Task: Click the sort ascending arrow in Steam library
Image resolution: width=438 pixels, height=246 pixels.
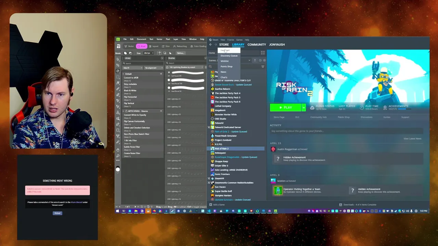Action: click(x=255, y=60)
